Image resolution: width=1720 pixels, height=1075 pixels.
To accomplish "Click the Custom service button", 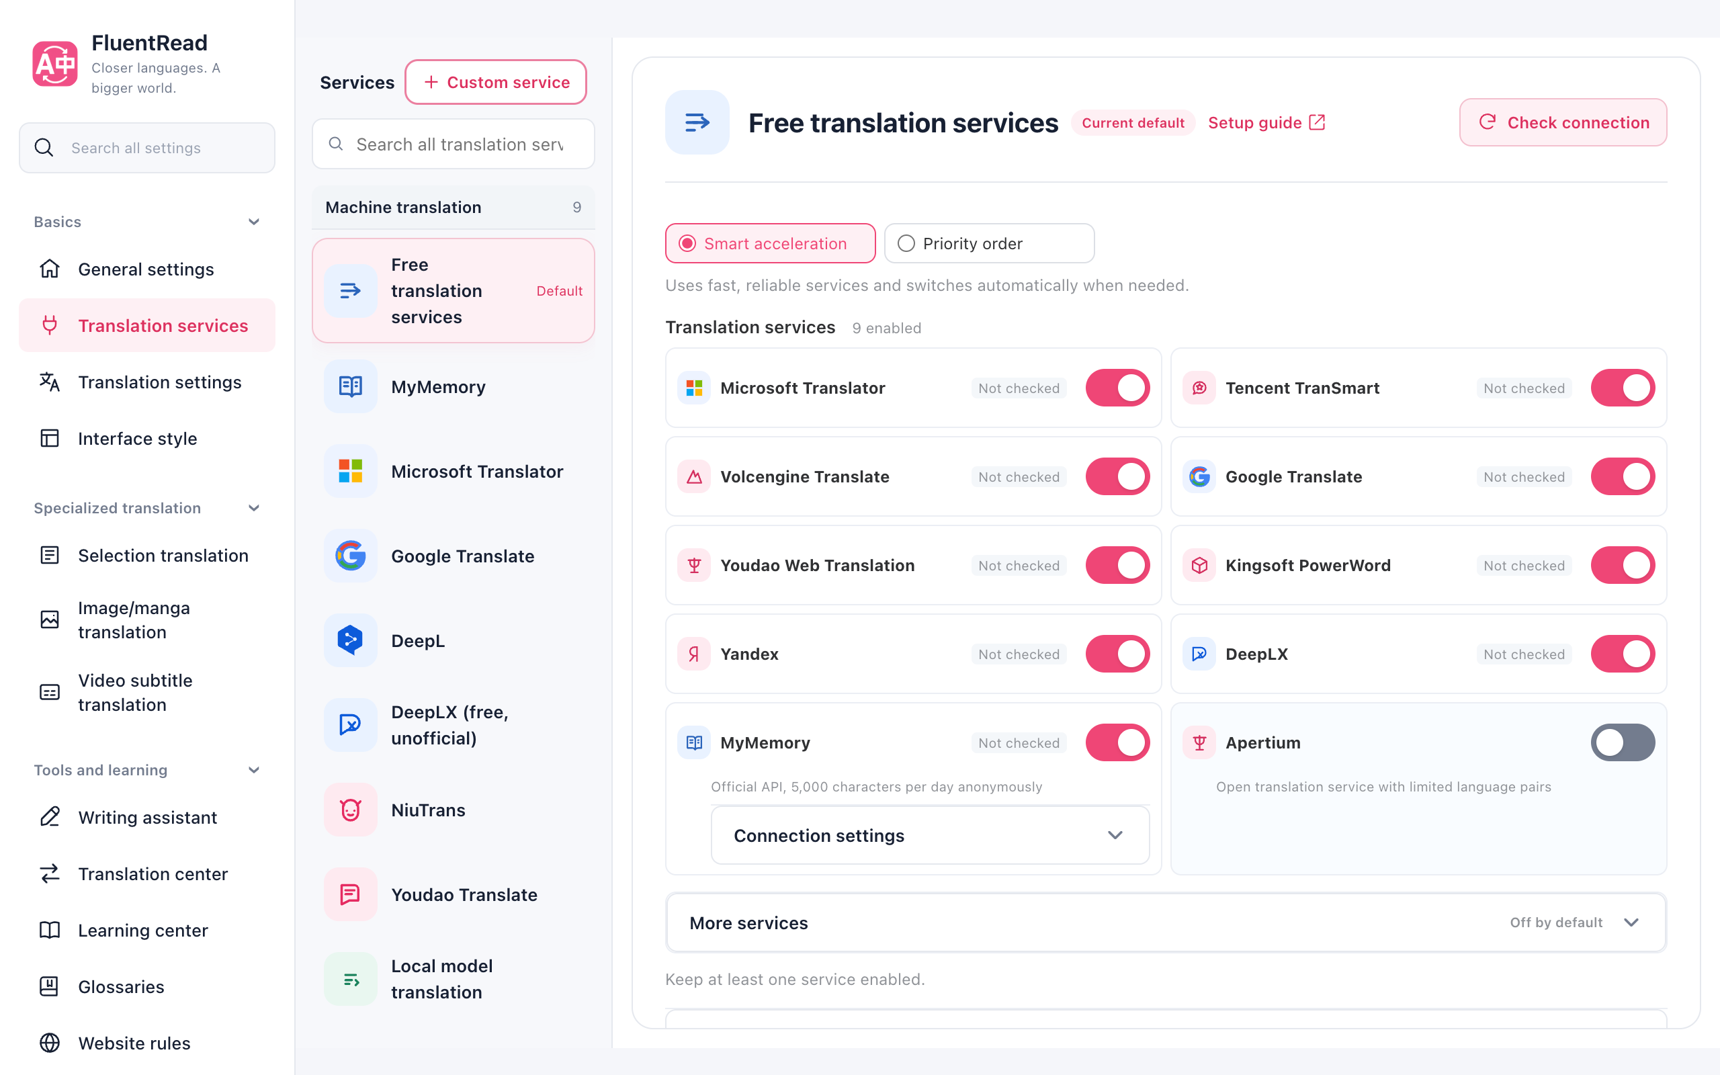I will [495, 82].
